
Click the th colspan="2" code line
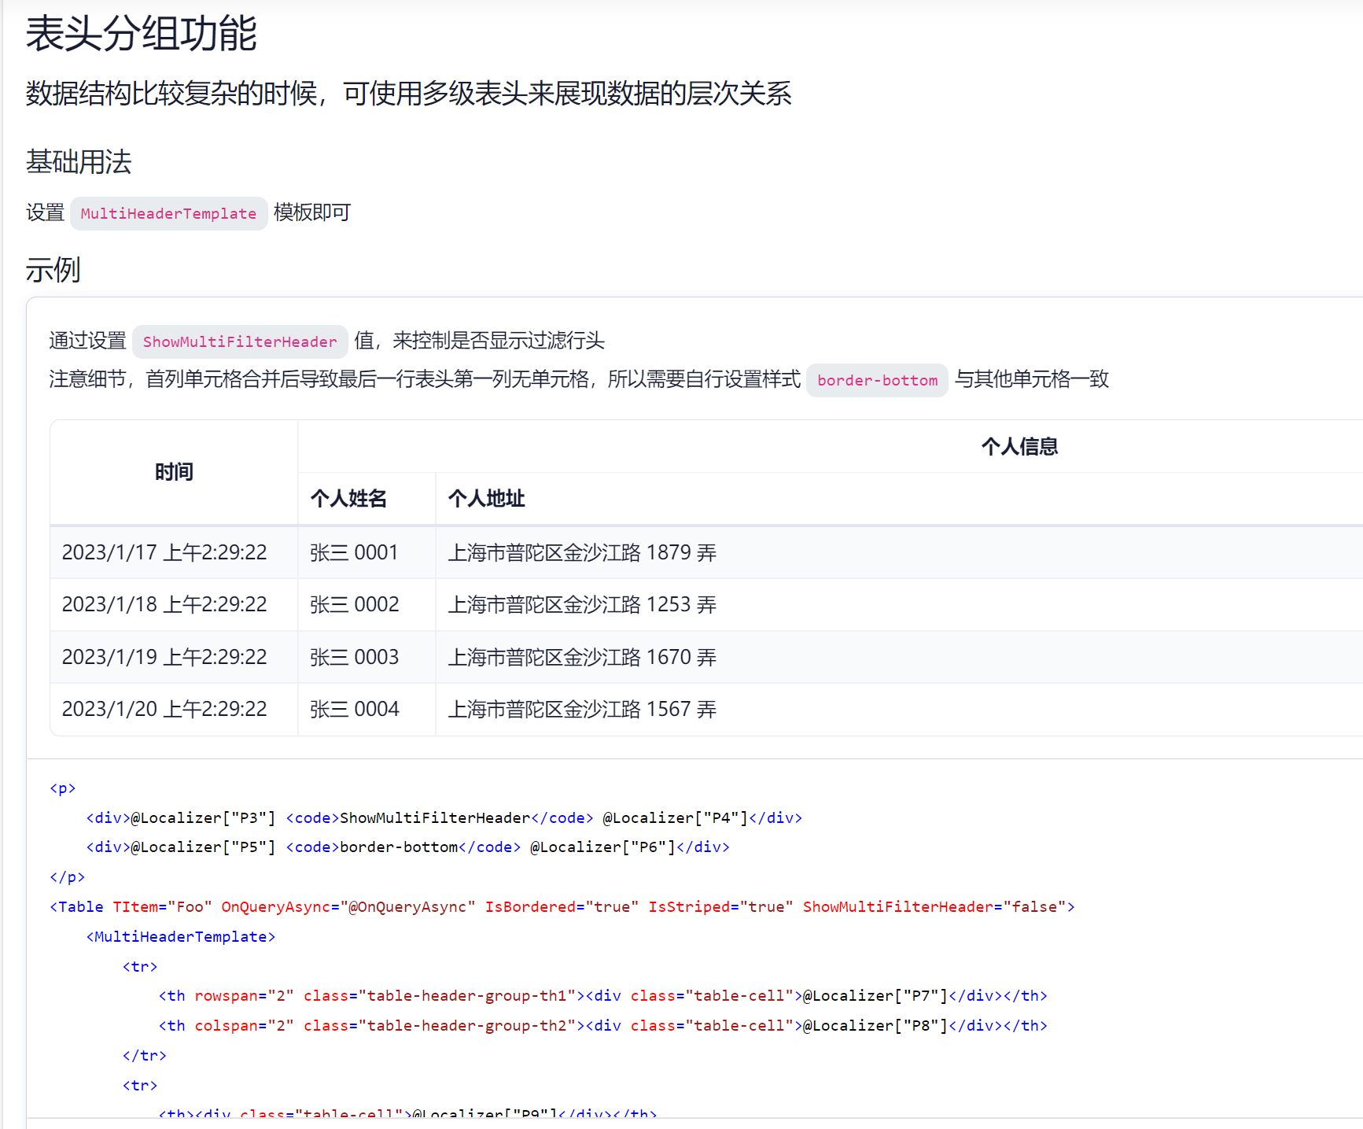602,1025
